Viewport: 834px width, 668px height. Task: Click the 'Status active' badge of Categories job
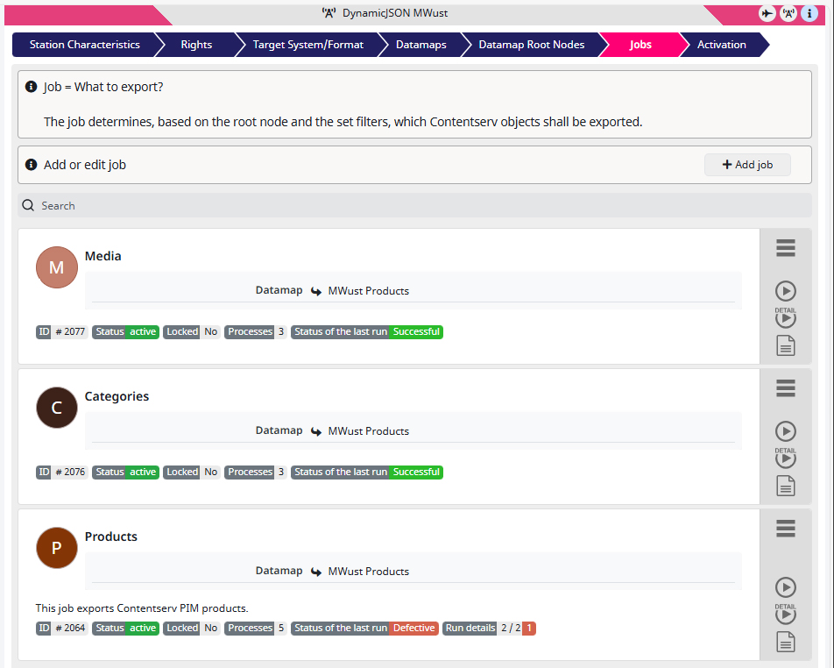click(x=125, y=473)
